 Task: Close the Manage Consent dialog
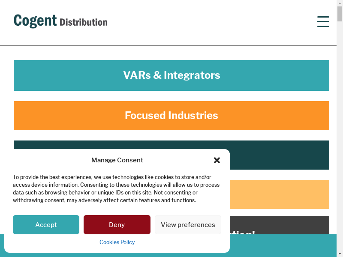[x=217, y=160]
